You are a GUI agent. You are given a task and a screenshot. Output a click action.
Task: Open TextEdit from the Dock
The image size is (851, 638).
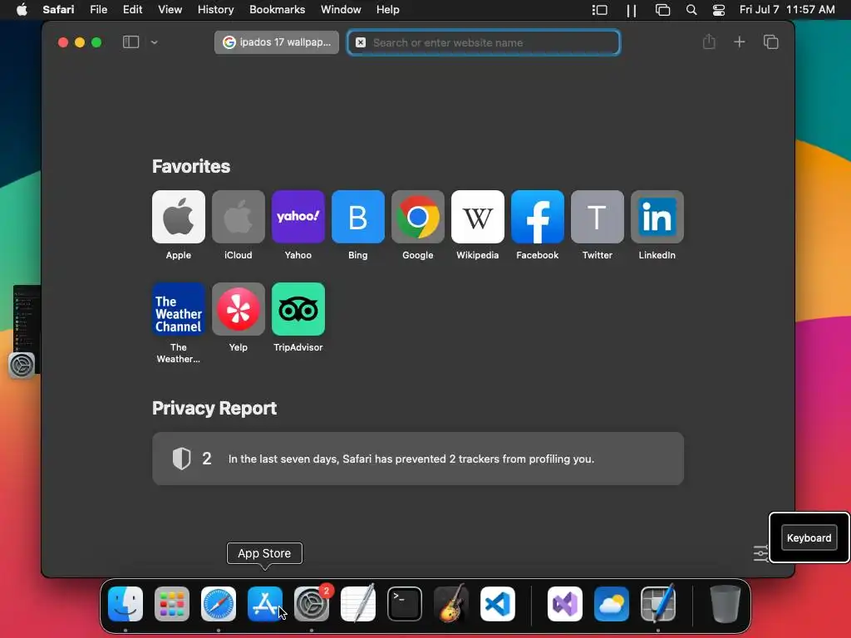point(358,604)
